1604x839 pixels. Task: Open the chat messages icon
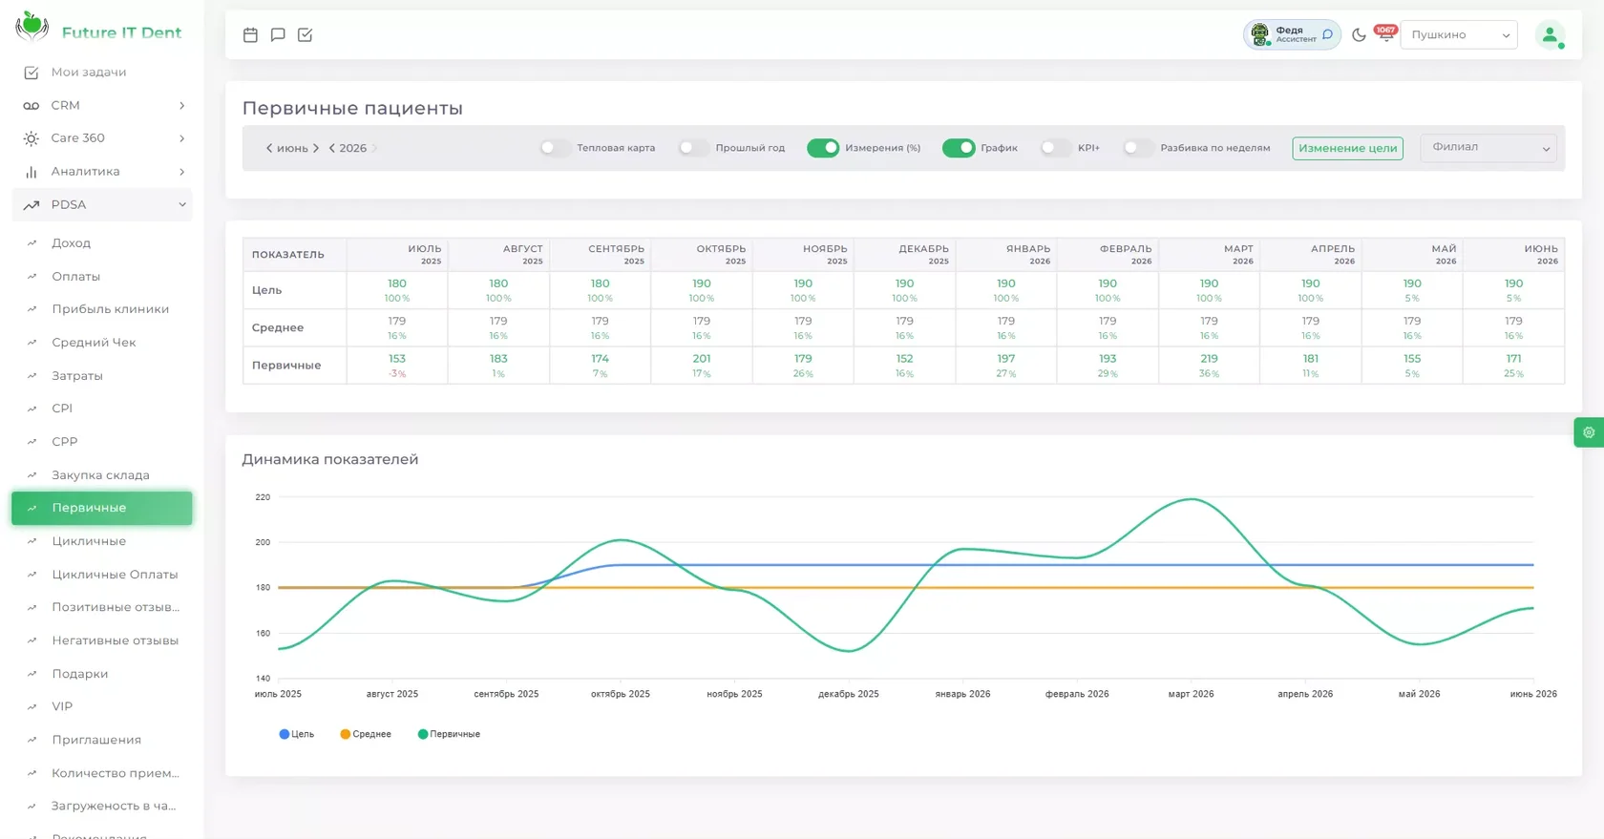[278, 34]
